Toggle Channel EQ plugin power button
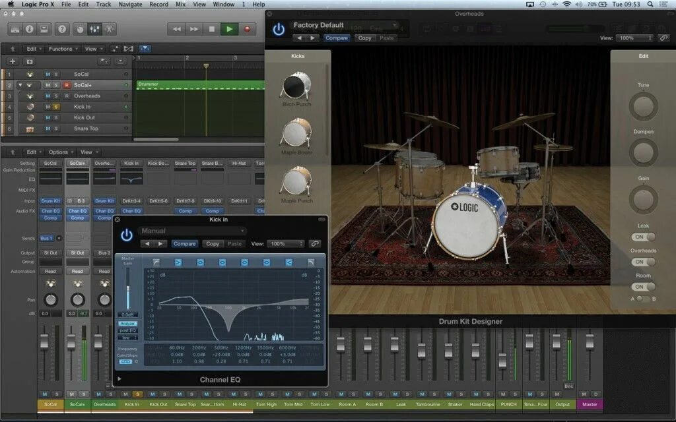The image size is (676, 422). (x=126, y=235)
